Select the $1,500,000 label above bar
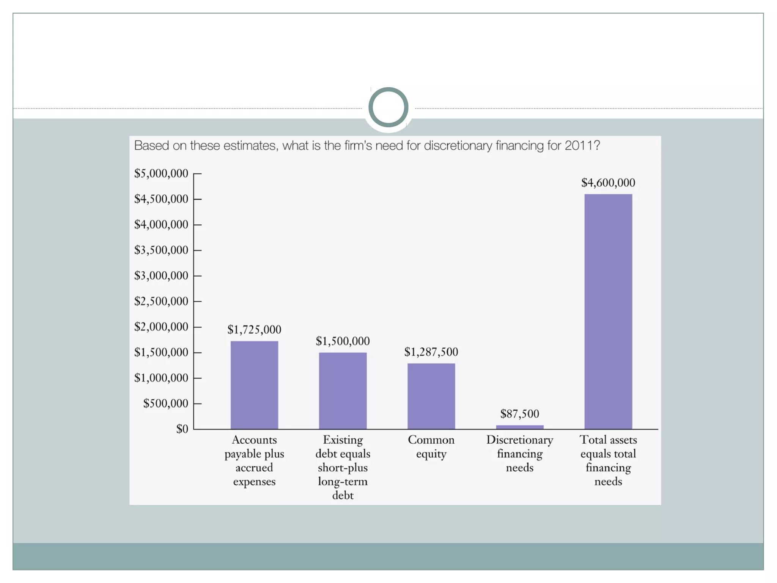The height and width of the screenshot is (583, 777). click(x=343, y=341)
